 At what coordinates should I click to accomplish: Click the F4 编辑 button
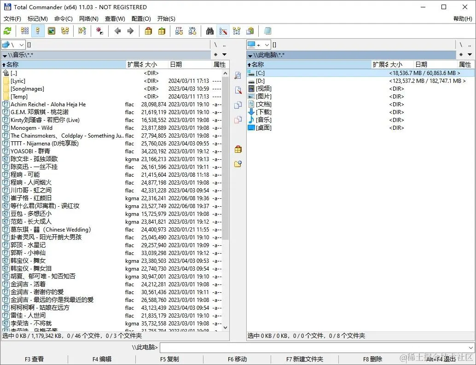pos(102,359)
